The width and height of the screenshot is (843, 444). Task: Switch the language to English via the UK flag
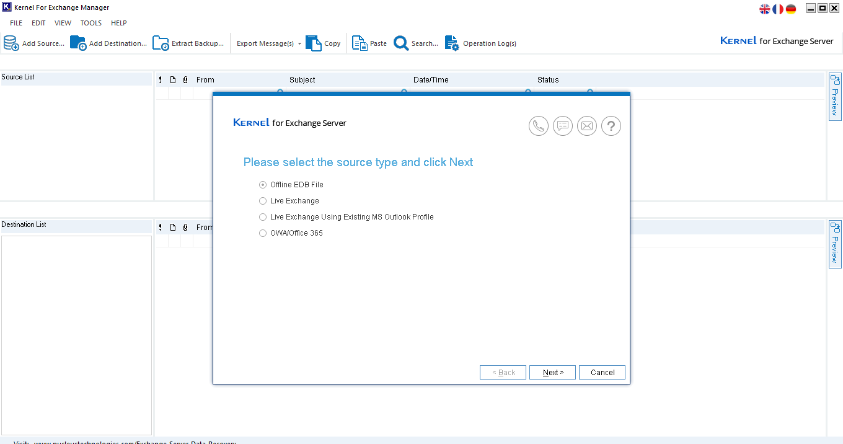[765, 9]
